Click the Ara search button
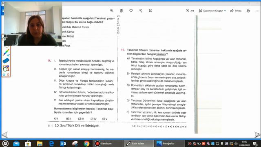Image resolution: width=261 pixels, height=147 pixels. click(x=190, y=11)
